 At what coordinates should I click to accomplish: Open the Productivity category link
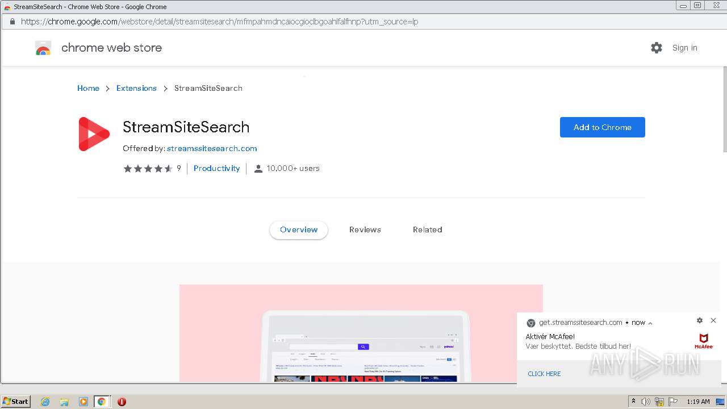216,168
